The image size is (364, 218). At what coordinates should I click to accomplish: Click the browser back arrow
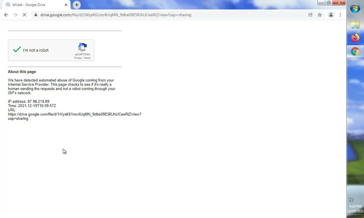click(x=6, y=15)
